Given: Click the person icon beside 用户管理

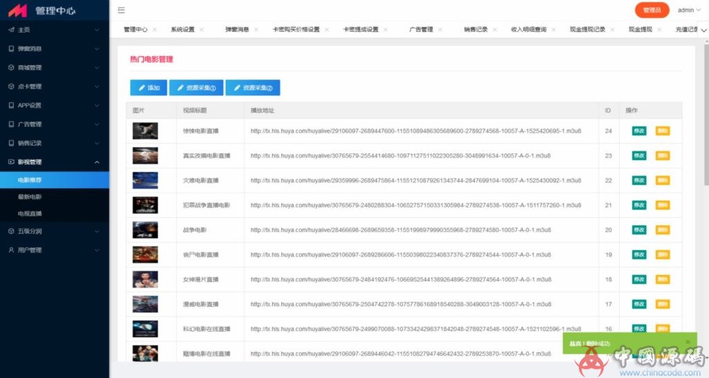Looking at the screenshot, I should 11,250.
